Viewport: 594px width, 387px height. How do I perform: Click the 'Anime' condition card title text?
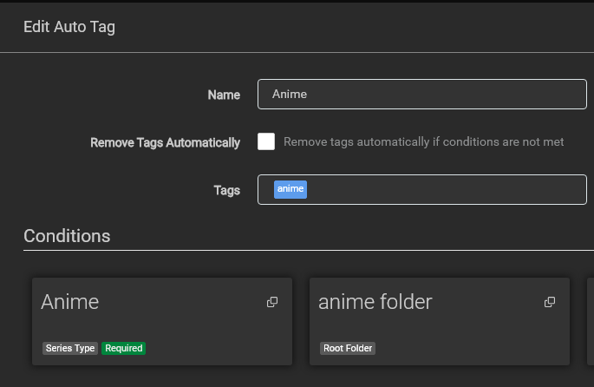[x=70, y=302]
